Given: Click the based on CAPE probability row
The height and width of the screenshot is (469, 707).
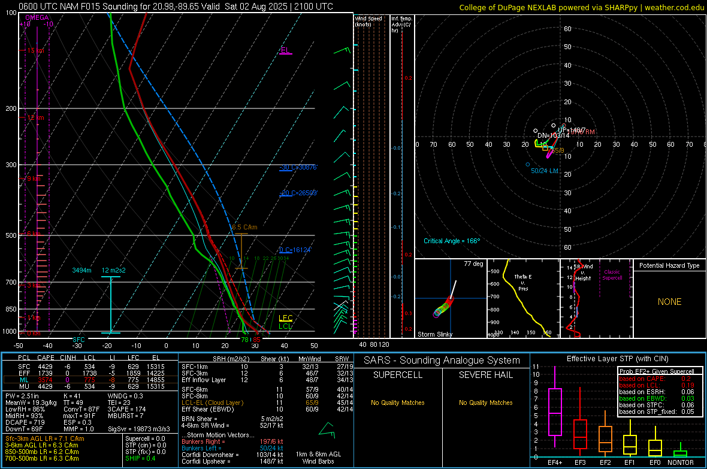Looking at the screenshot, I should click(x=655, y=379).
